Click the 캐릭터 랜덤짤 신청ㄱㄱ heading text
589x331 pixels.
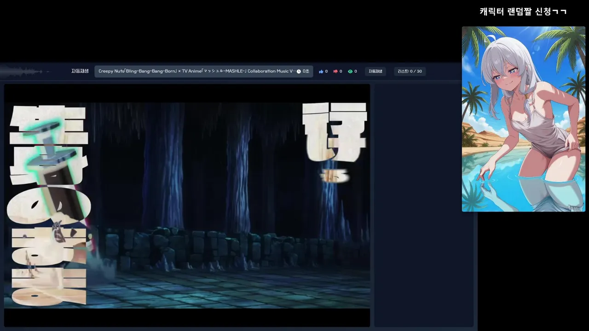[x=523, y=11]
